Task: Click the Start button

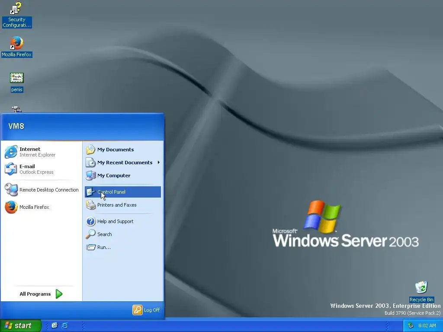Action: point(21,326)
